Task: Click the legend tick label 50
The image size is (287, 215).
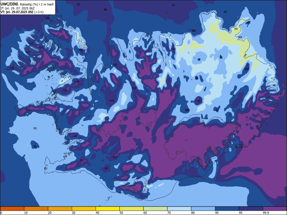Action: (x=121, y=213)
